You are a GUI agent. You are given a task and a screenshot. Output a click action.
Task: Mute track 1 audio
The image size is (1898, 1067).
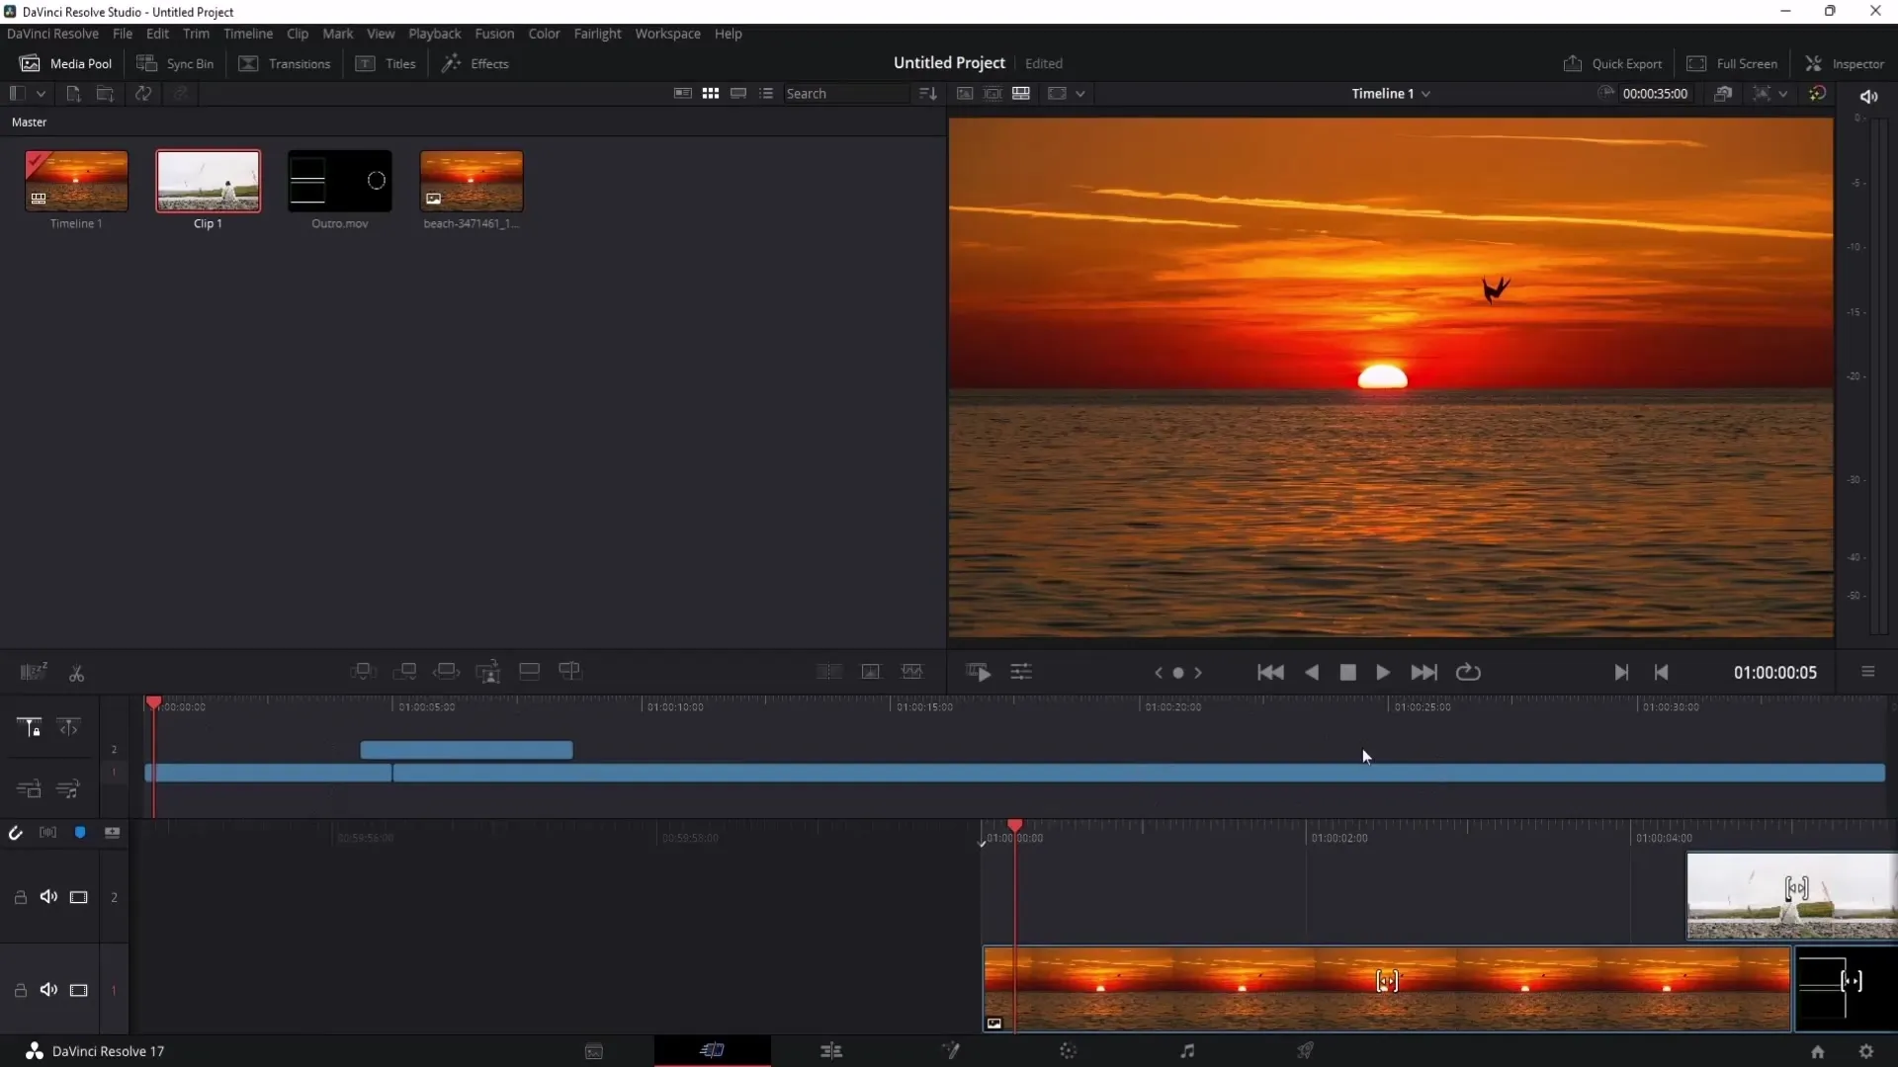tap(48, 990)
